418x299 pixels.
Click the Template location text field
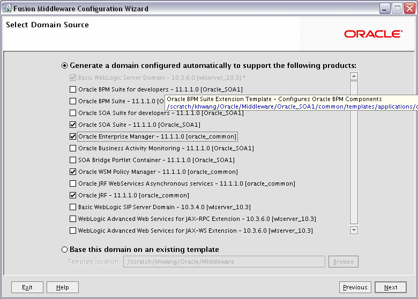(x=224, y=262)
